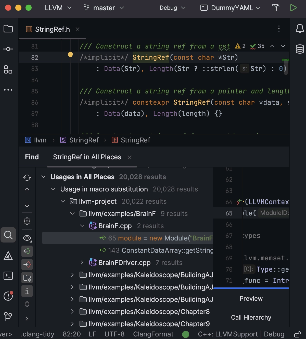Jump to next highlighted error chevron

(283, 46)
